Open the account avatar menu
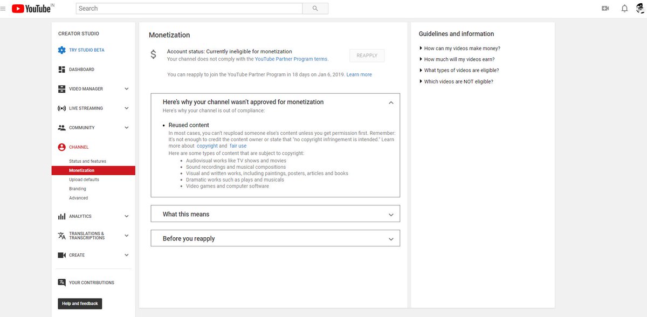Viewport: 647px width, 317px height. [640, 9]
